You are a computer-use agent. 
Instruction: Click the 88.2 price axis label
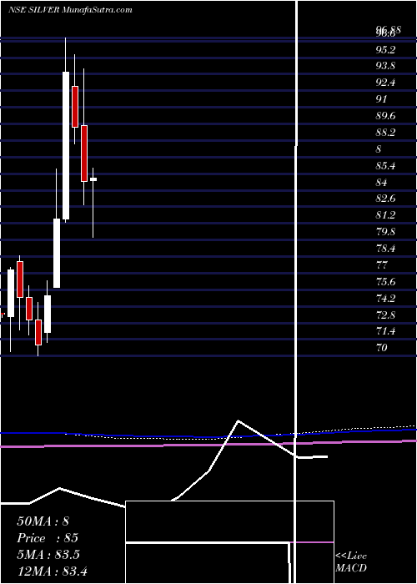(x=385, y=132)
